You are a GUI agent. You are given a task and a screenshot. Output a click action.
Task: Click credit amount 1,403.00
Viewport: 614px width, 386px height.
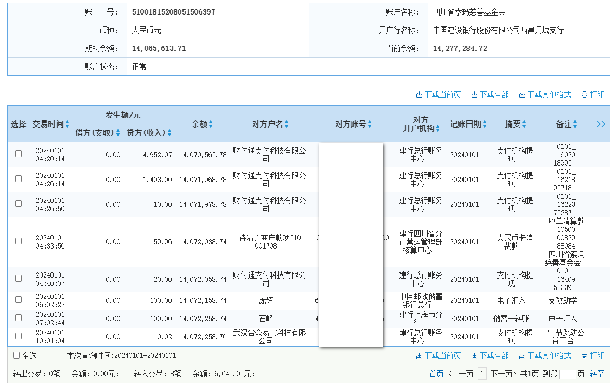pyautogui.click(x=158, y=180)
